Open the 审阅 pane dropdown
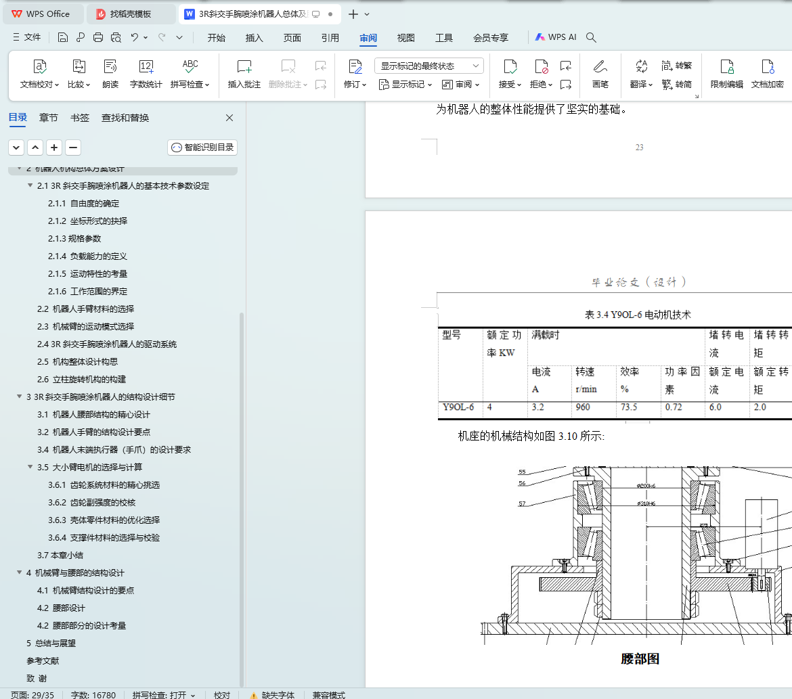Image resolution: width=792 pixels, height=699 pixels. (461, 85)
